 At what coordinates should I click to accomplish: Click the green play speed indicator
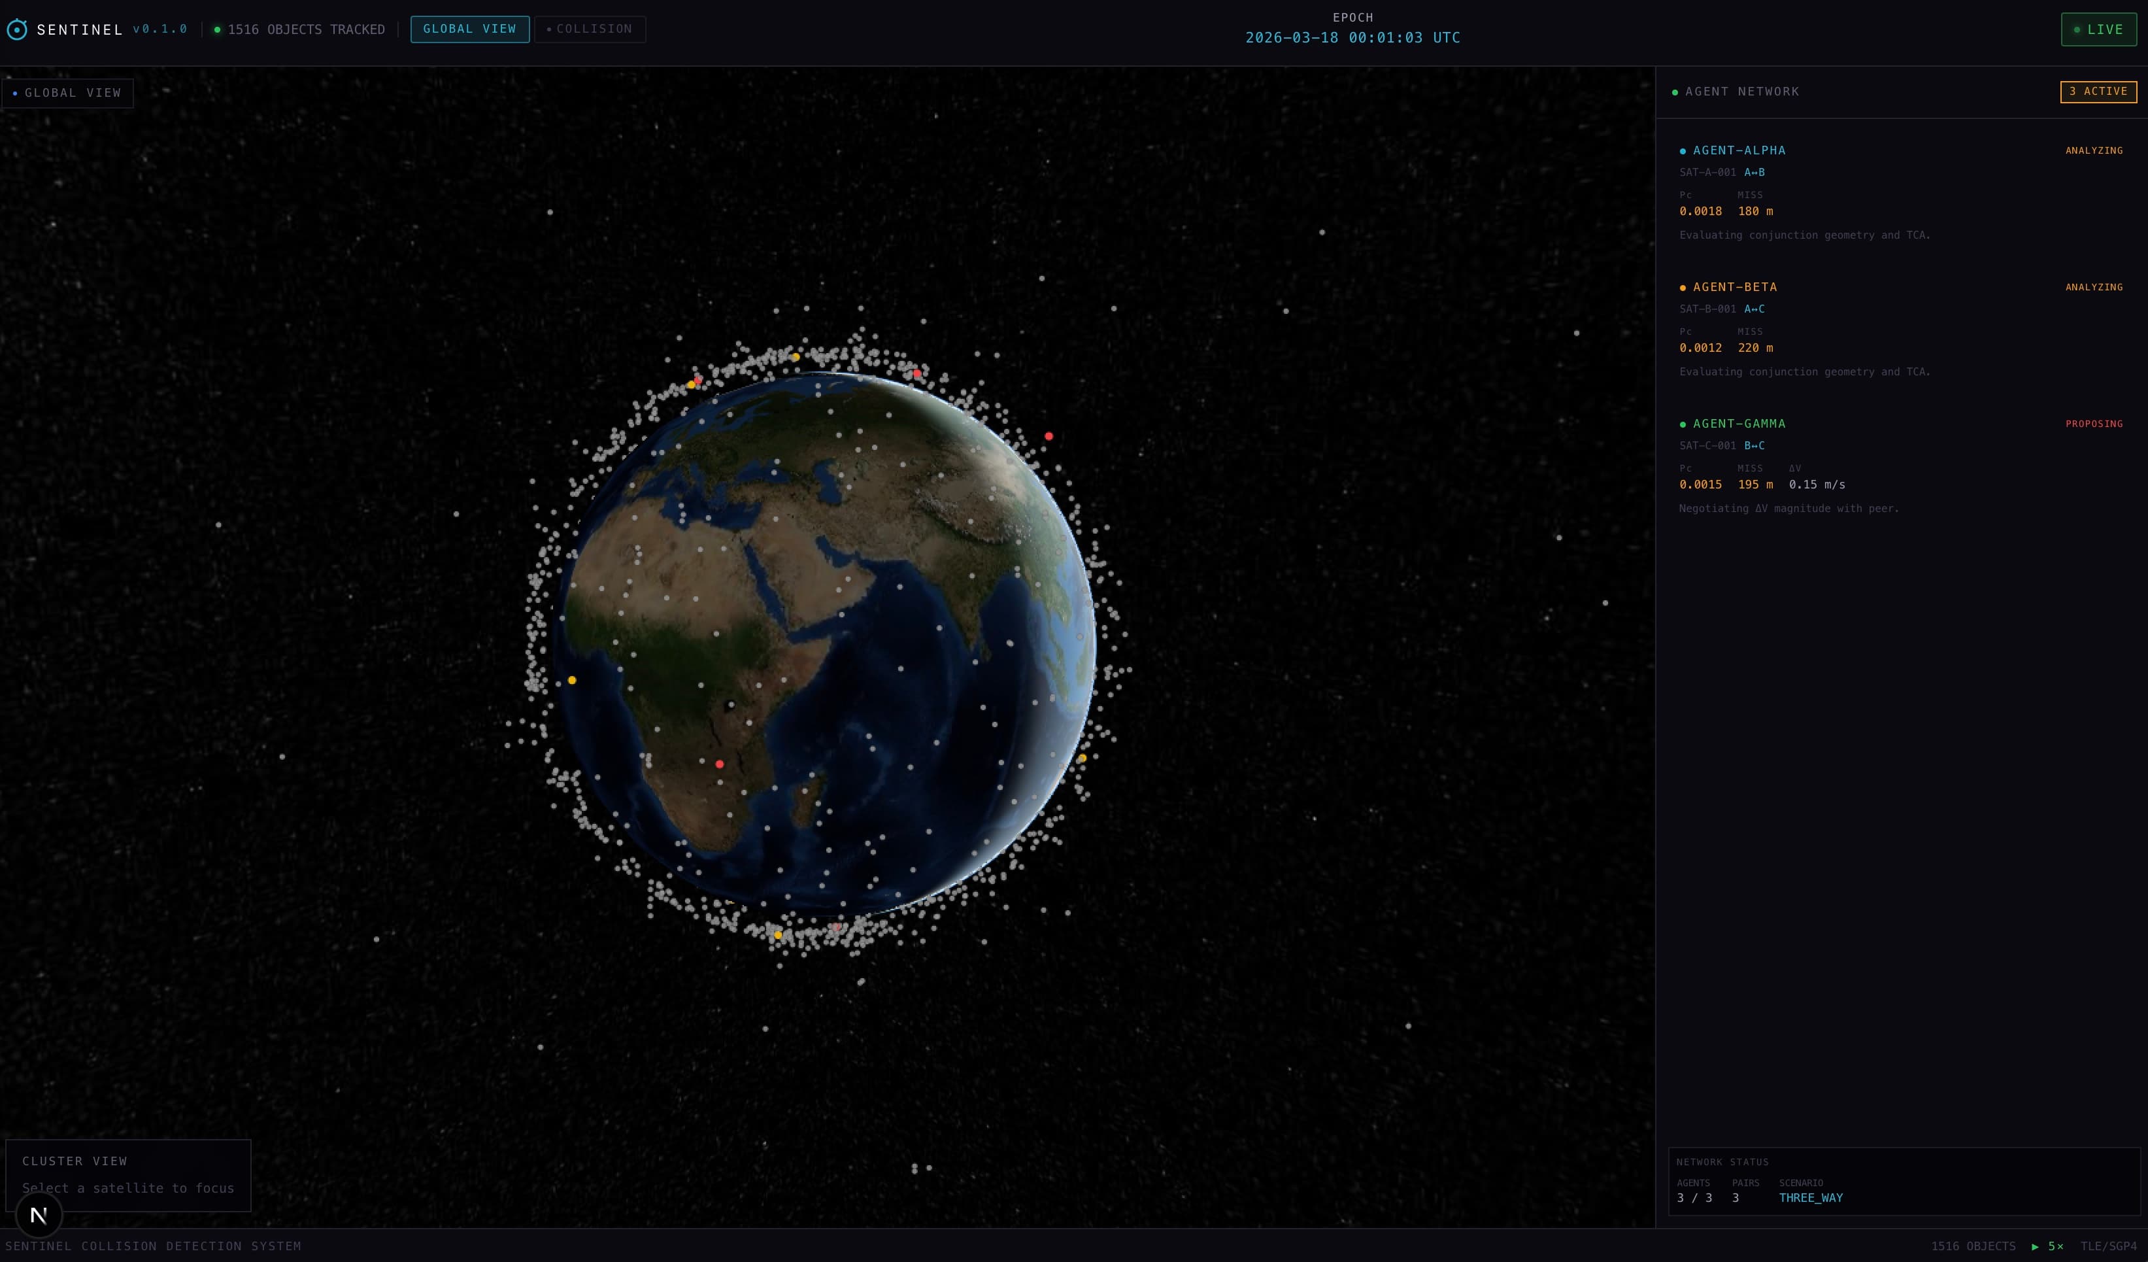coord(2047,1247)
